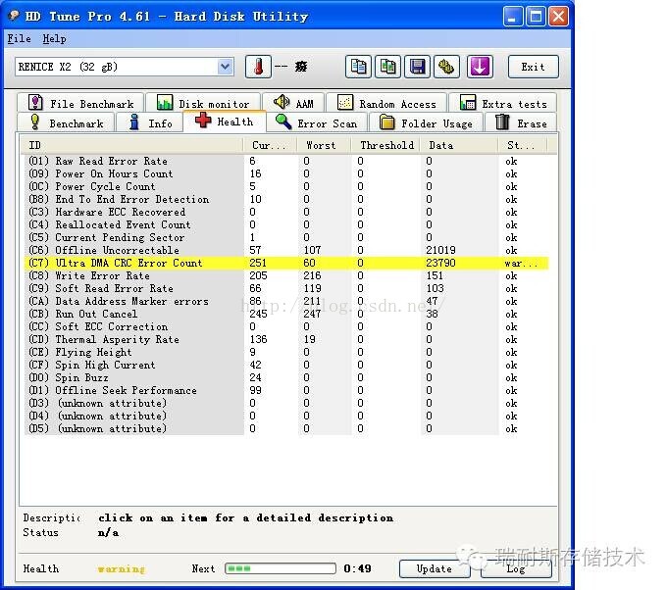This screenshot has height=590, width=667.
Task: Click the Exit button
Action: pos(533,67)
